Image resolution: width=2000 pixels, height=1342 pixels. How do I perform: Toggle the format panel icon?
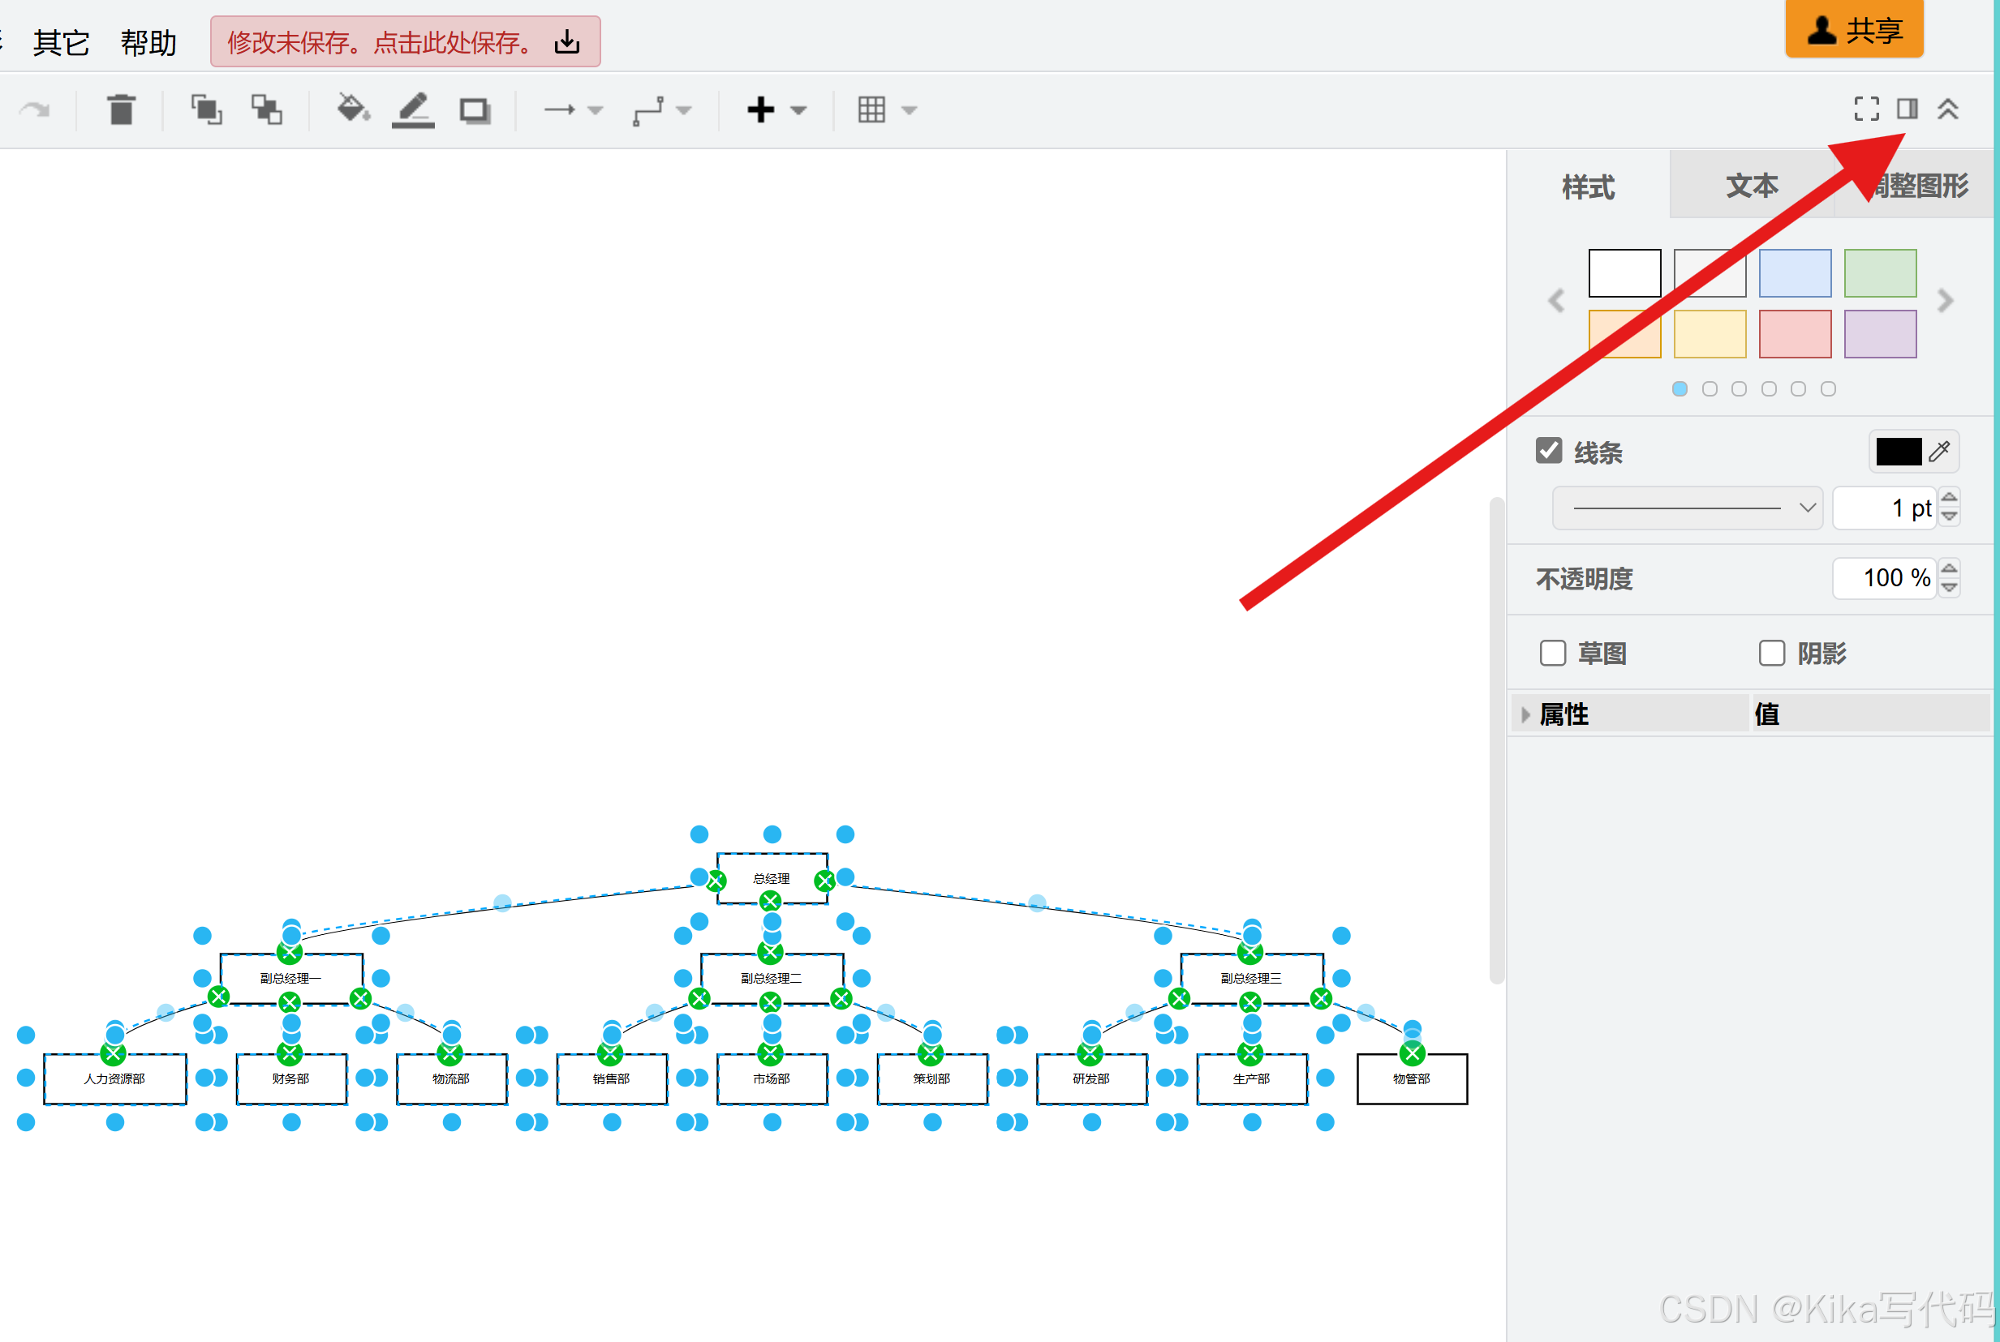click(1907, 109)
